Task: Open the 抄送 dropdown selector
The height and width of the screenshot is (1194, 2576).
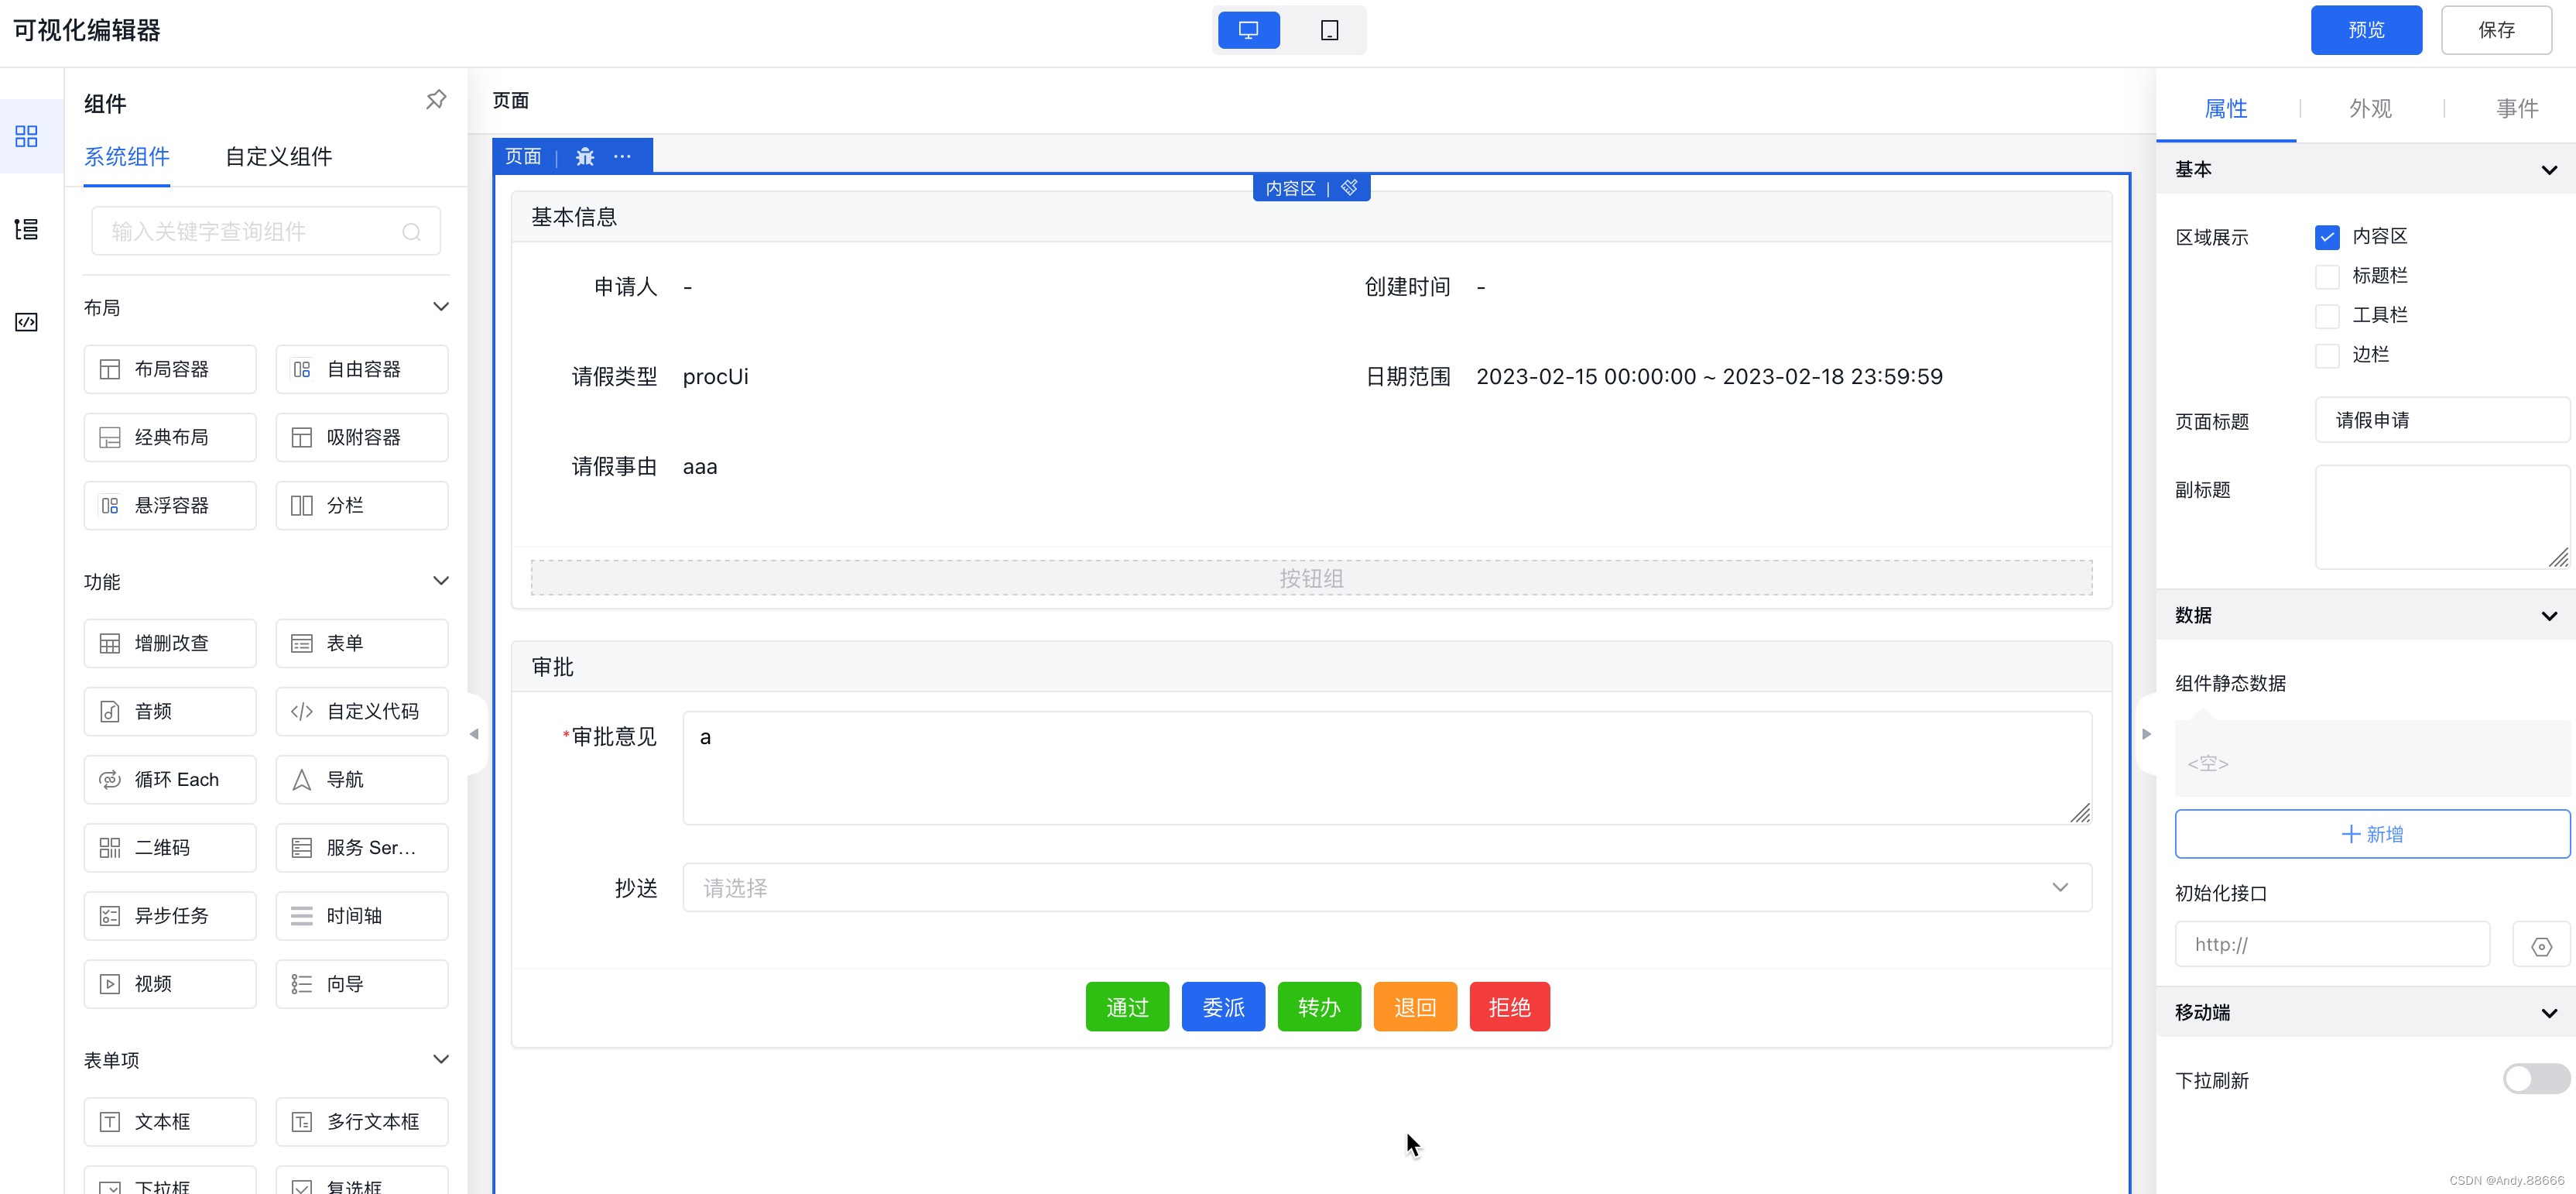Action: [1386, 887]
